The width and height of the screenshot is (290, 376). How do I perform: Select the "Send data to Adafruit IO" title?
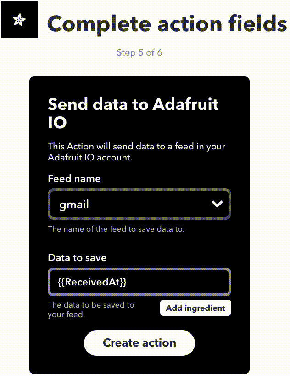tap(133, 113)
